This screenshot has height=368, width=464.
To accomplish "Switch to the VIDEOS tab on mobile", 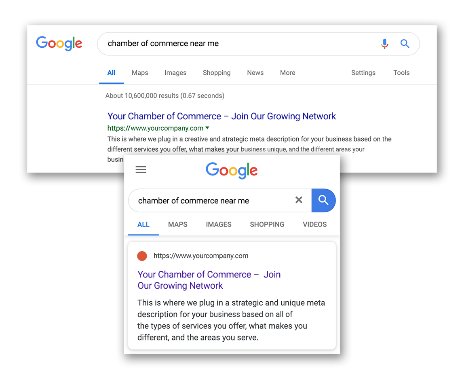I will click(314, 224).
